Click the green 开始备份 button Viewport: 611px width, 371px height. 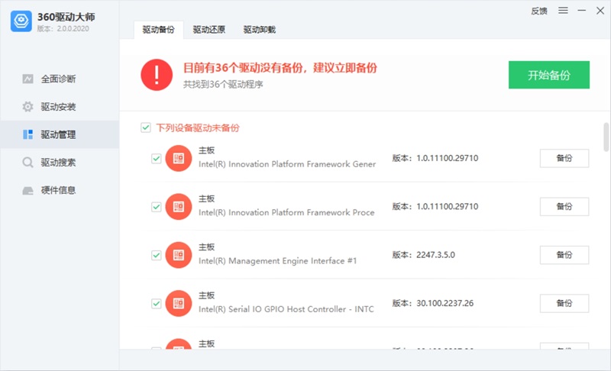548,75
